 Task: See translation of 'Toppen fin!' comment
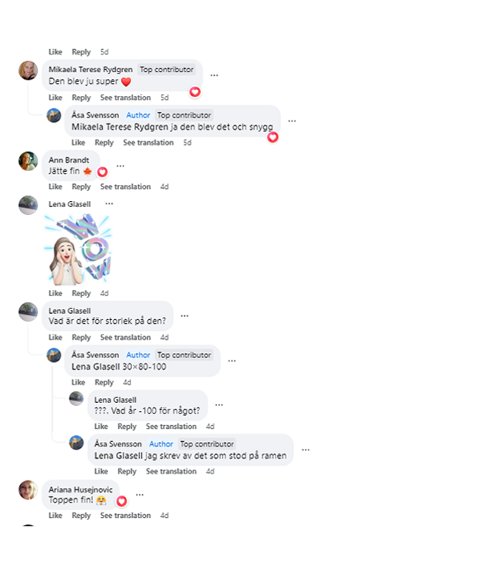126,516
